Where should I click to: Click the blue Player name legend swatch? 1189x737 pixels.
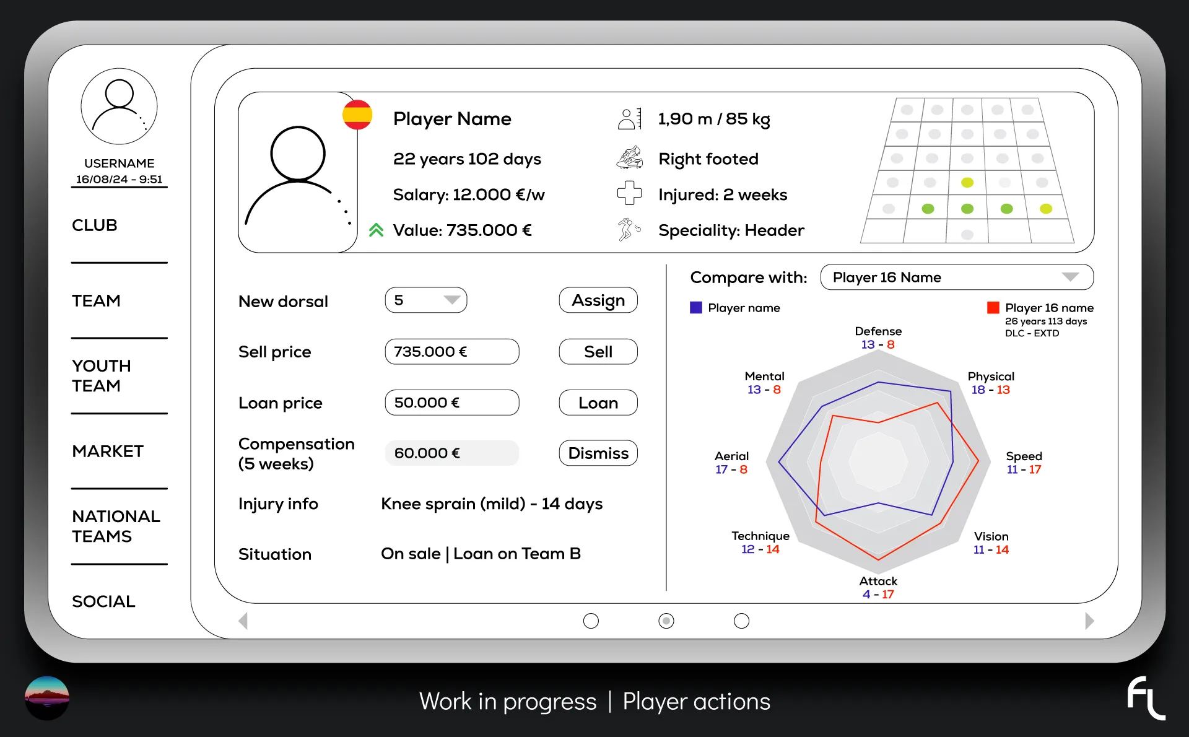click(x=696, y=308)
